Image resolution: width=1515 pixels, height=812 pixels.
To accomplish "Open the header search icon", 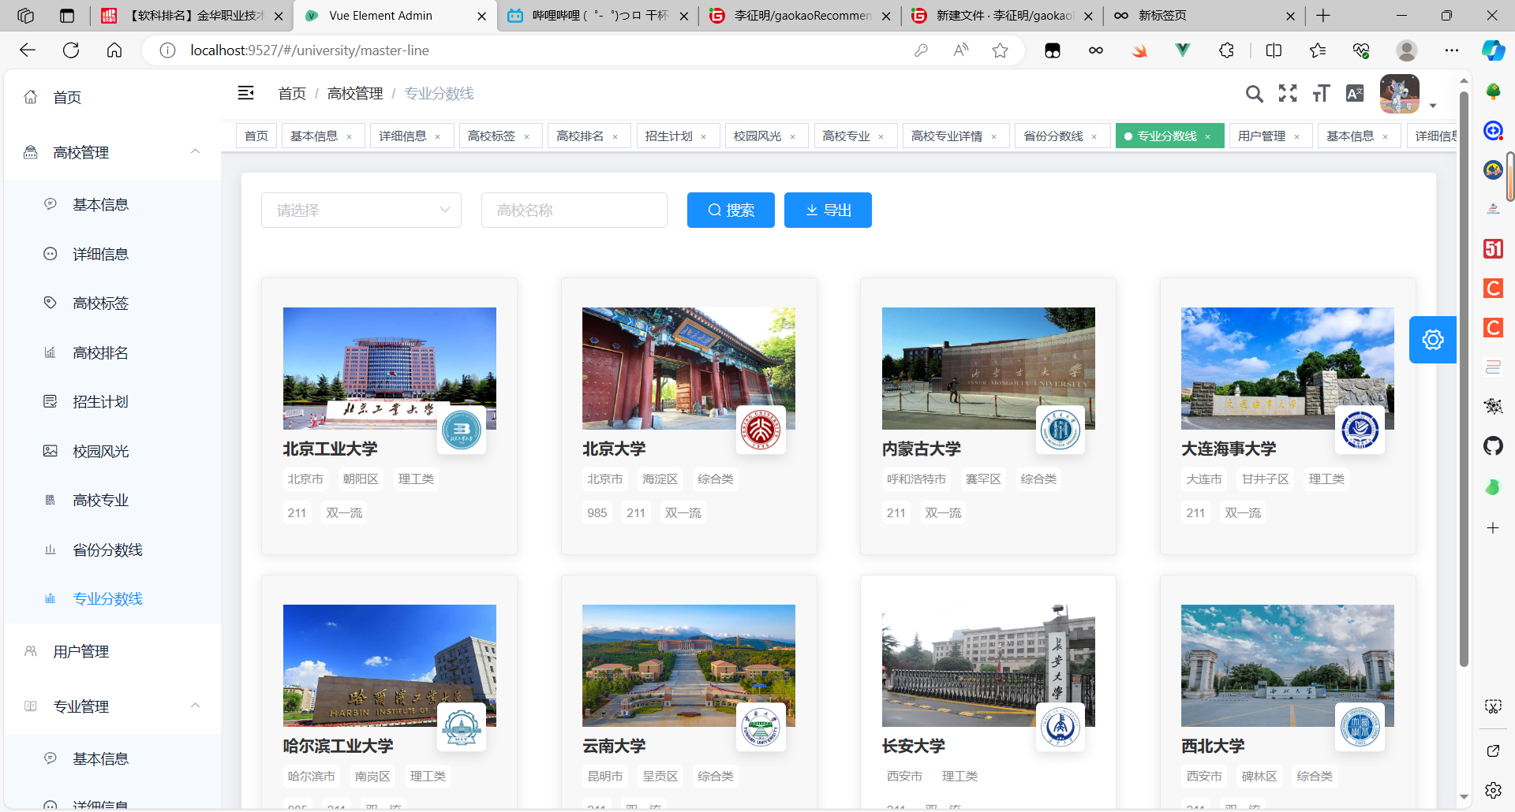I will [x=1254, y=94].
